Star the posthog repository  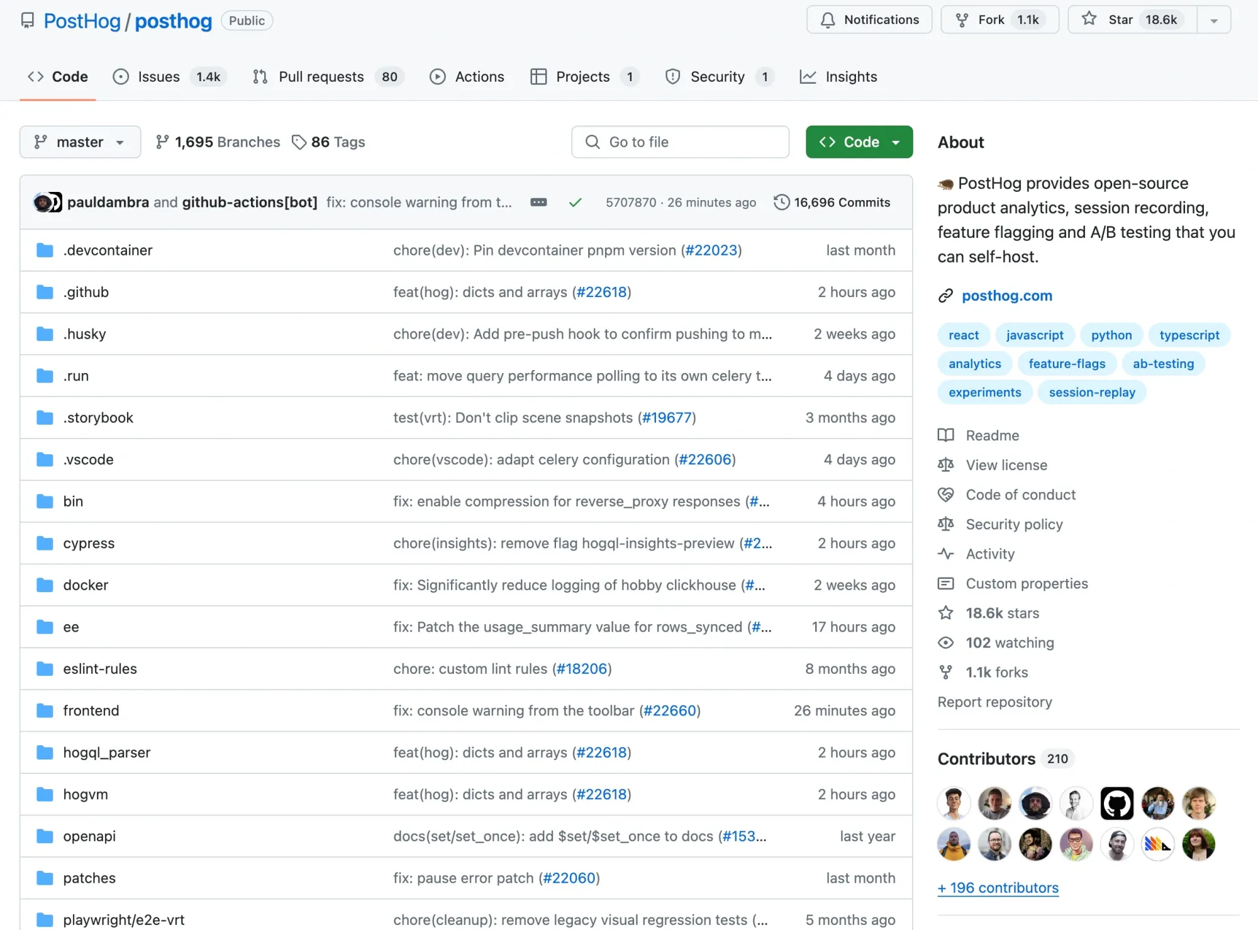pyautogui.click(x=1132, y=20)
